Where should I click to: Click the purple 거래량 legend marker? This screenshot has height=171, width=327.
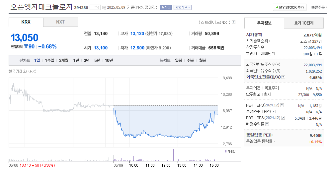[x=226, y=151]
